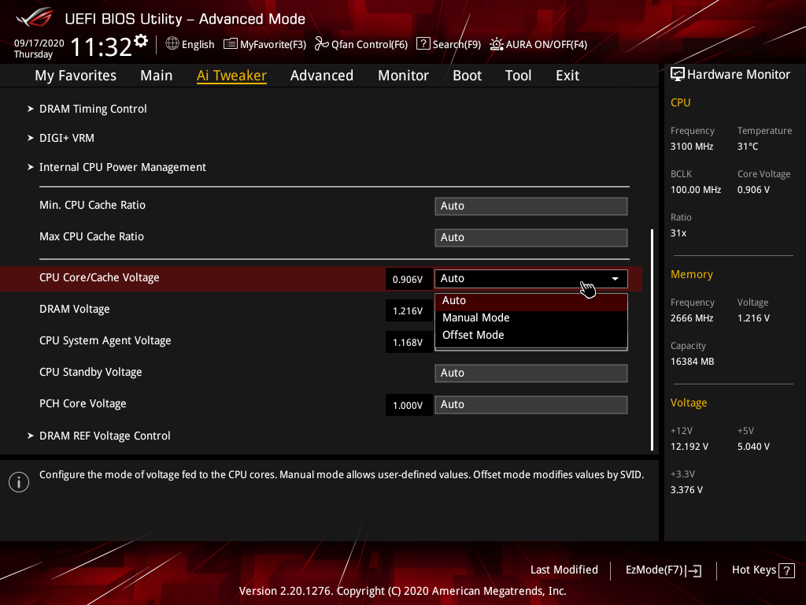806x605 pixels.
Task: Click the 12.192 V reading
Action: 690,447
